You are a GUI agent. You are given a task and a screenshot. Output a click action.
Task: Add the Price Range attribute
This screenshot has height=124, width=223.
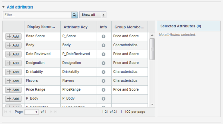click(13, 90)
